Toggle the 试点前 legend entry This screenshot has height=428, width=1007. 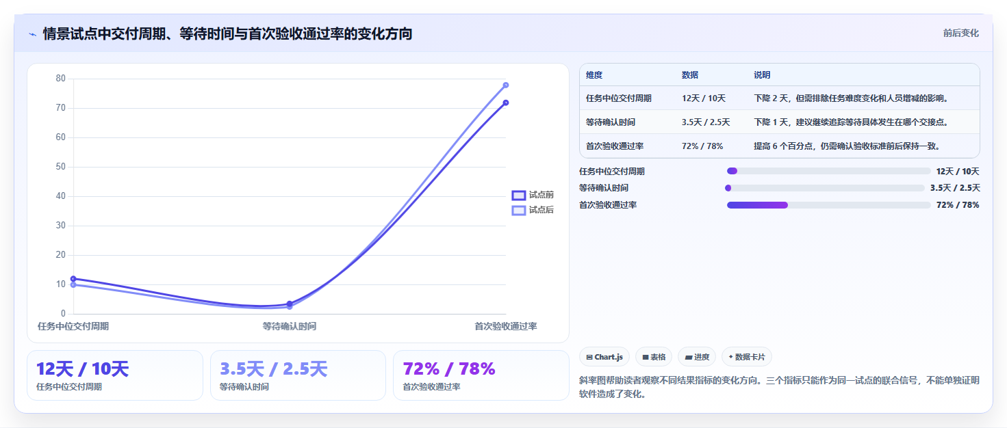533,195
